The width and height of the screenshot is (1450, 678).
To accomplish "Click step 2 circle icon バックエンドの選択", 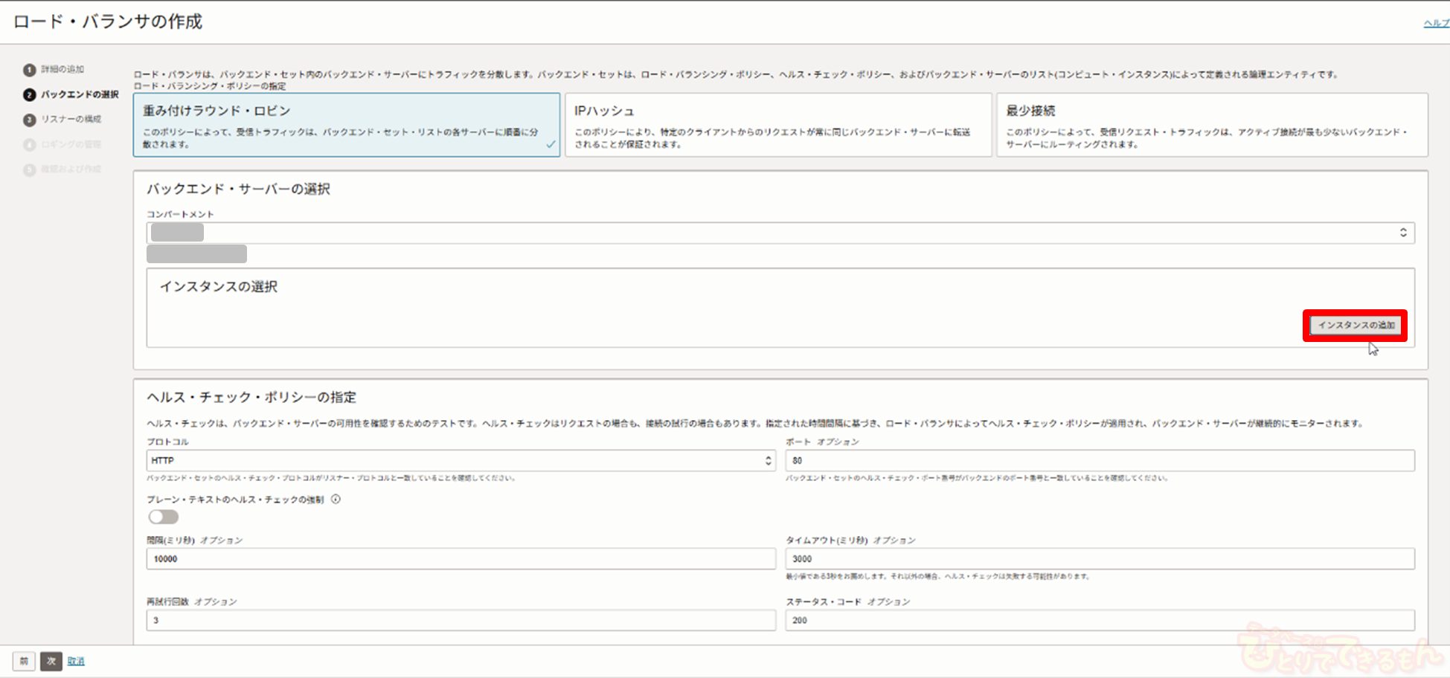I will click(29, 95).
